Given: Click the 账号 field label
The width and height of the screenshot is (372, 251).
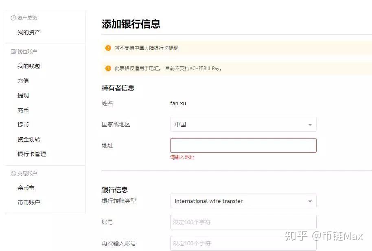Looking at the screenshot, I should (x=107, y=222).
